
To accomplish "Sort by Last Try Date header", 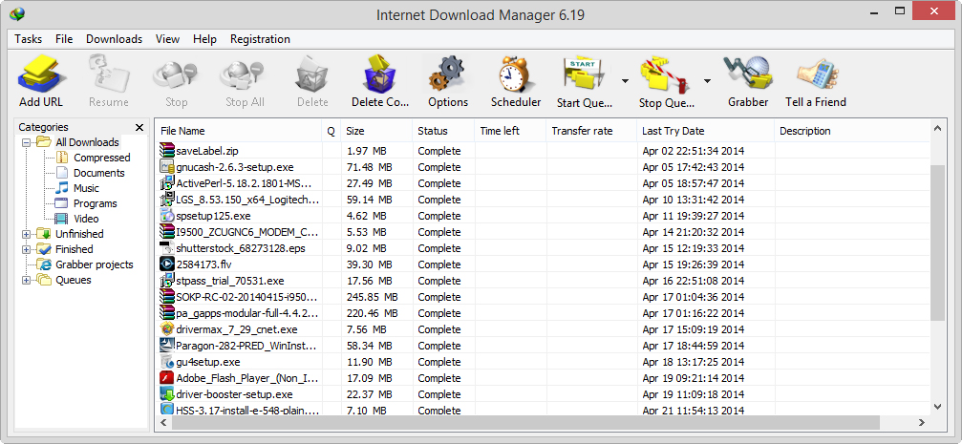I will pyautogui.click(x=706, y=131).
